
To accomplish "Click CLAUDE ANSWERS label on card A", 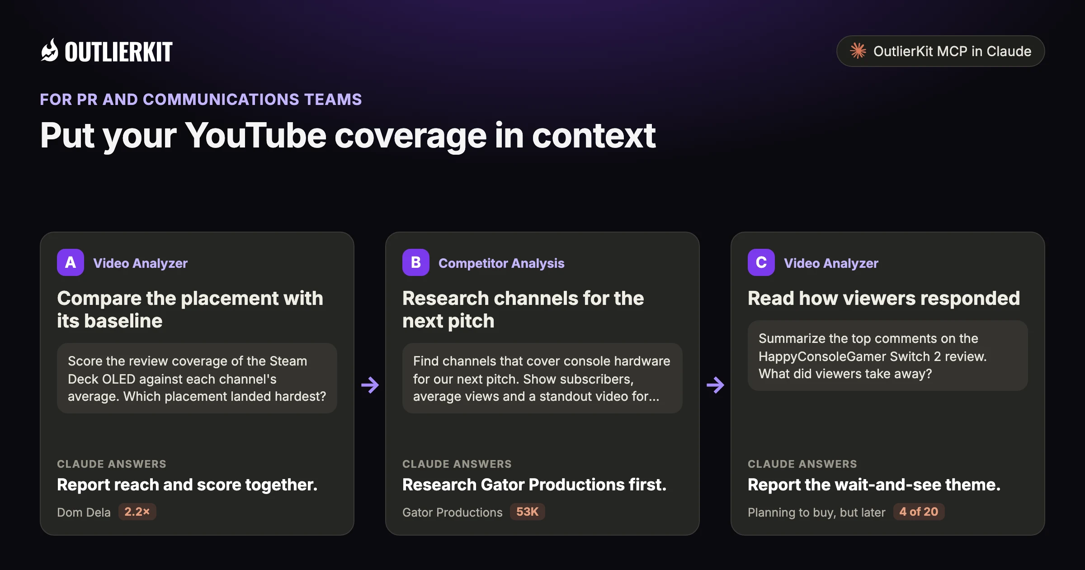I will (112, 464).
